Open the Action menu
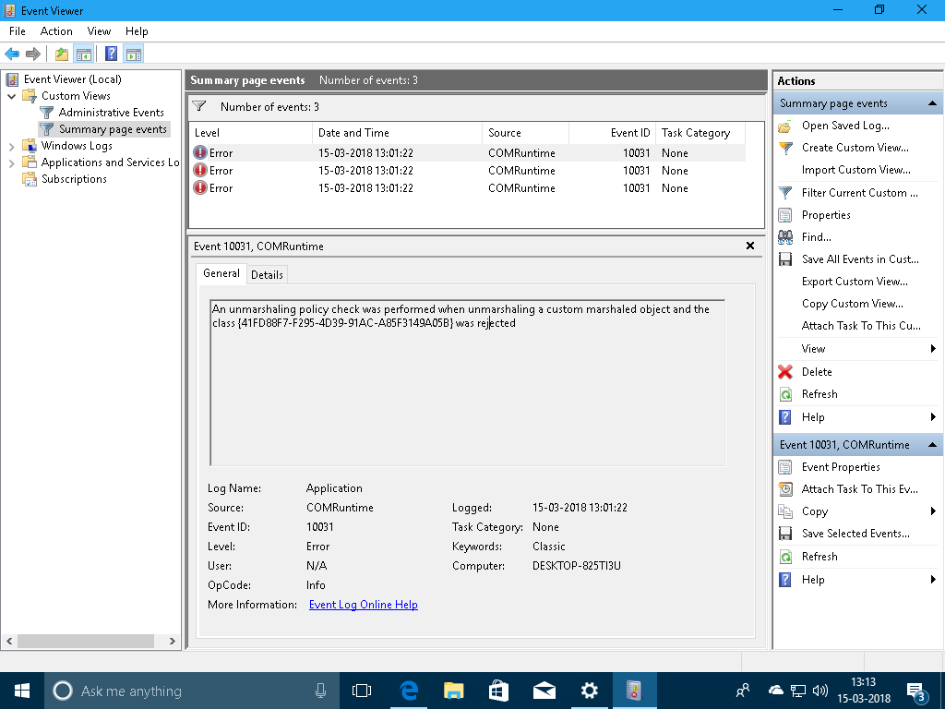The height and width of the screenshot is (709, 945). tap(56, 31)
